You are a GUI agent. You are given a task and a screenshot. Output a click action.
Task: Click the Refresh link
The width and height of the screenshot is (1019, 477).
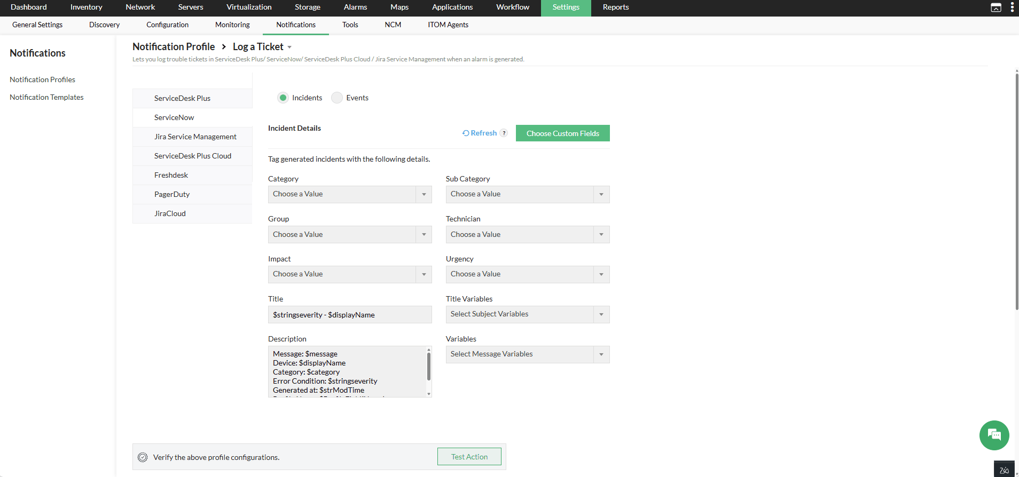click(480, 133)
